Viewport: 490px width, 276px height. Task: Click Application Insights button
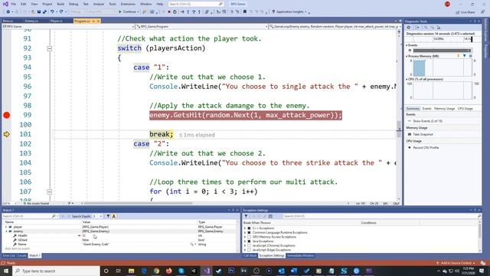pos(289,12)
